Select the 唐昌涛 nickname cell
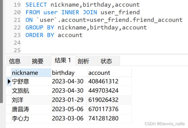Screen dimensions: 188x128 pos(31,109)
